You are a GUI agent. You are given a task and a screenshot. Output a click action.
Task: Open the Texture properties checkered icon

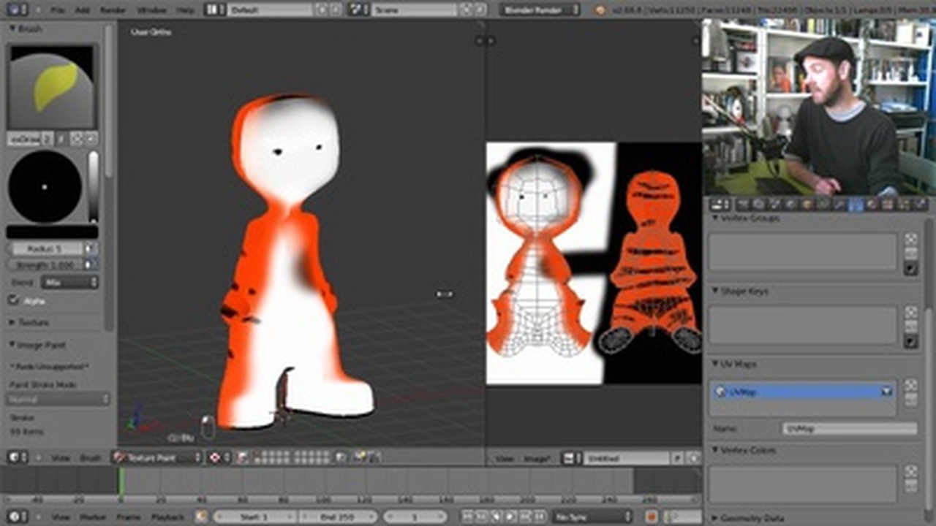pyautogui.click(x=886, y=205)
